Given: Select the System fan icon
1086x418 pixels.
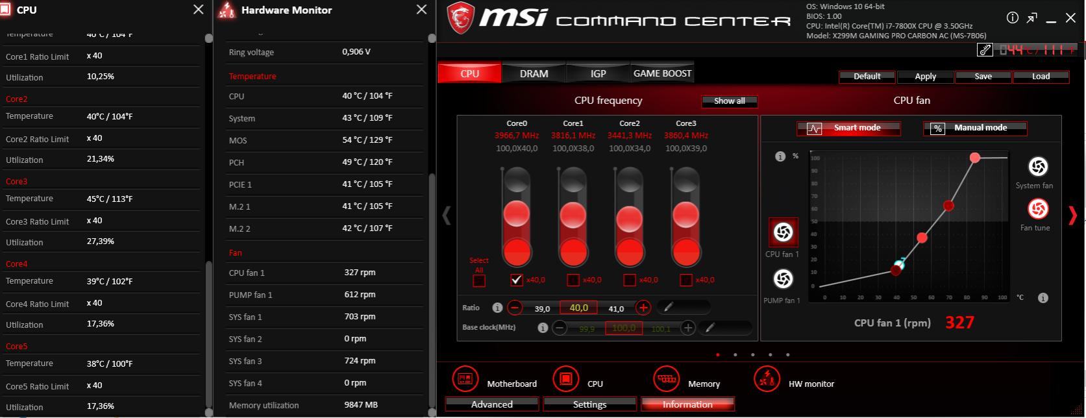Looking at the screenshot, I should [x=1038, y=167].
